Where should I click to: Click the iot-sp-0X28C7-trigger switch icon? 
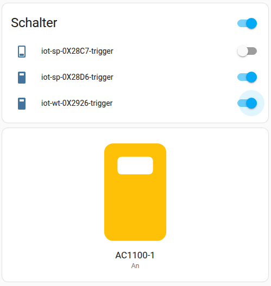pos(22,51)
